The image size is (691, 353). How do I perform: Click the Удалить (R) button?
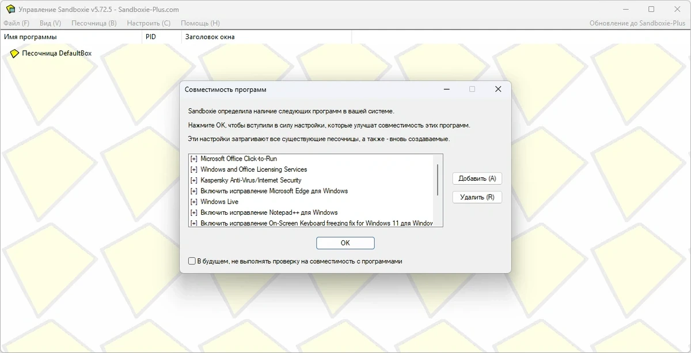[477, 197]
